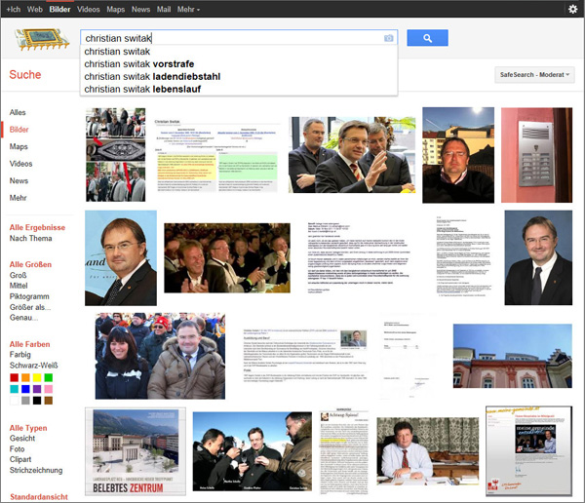The height and width of the screenshot is (503, 585).
Task: Filter images by type Strichzeichnung
Action: coord(36,470)
